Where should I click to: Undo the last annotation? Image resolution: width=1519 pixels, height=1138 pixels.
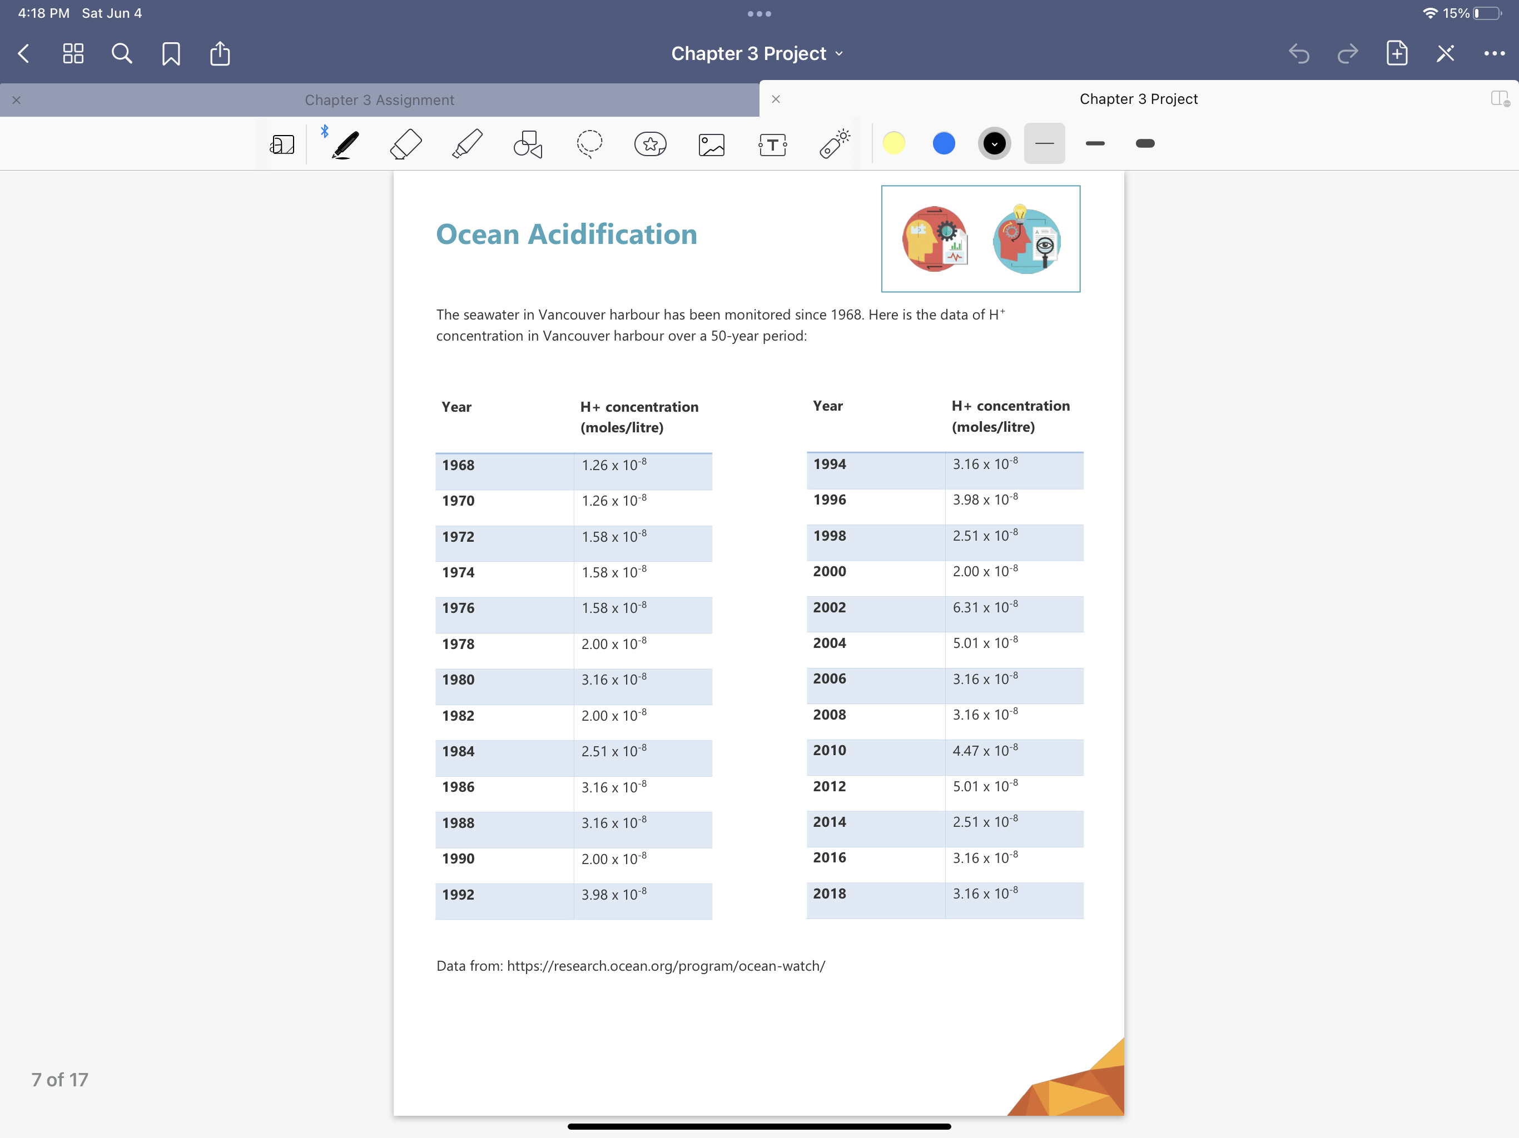pos(1299,53)
